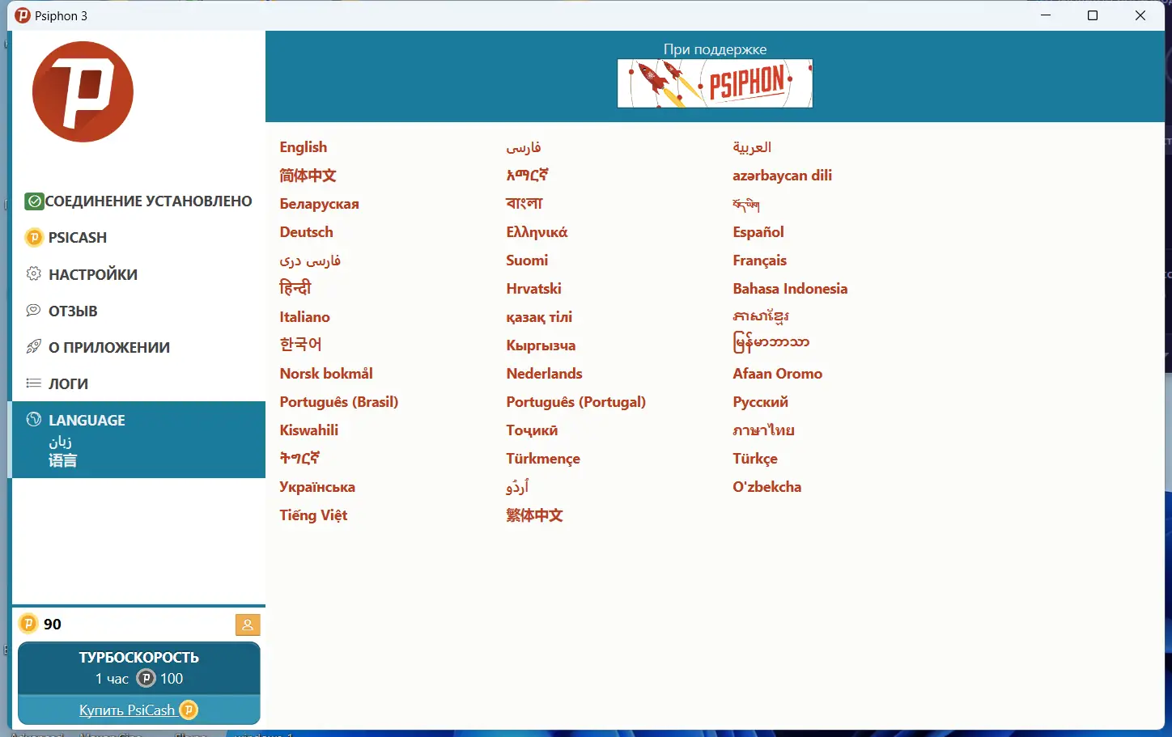Choose 繁体中文 Traditional Chinese language
1172x737 pixels.
pos(534,515)
